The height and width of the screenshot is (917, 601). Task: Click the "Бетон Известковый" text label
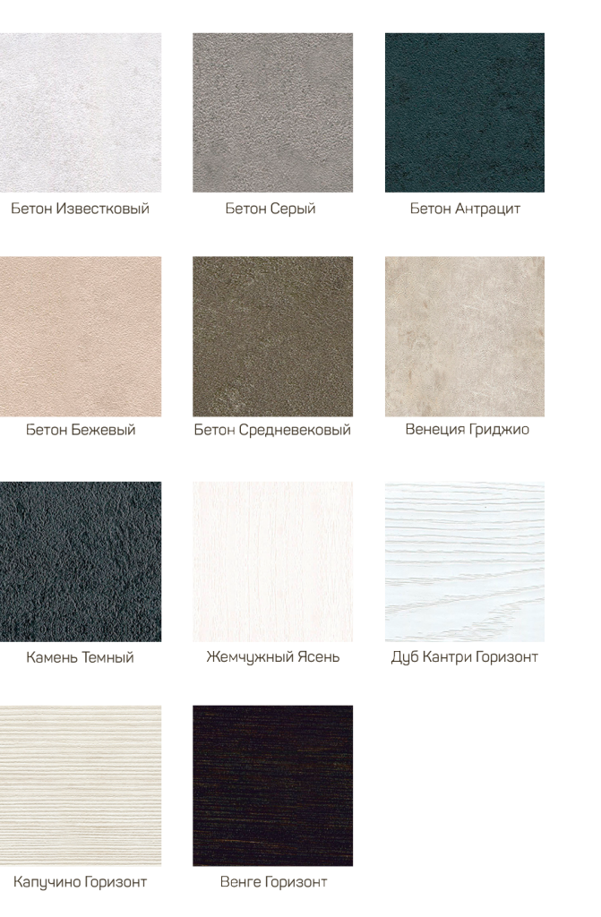pyautogui.click(x=80, y=209)
